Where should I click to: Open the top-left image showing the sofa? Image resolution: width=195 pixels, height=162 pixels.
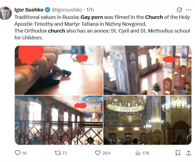pyautogui.click(x=59, y=70)
